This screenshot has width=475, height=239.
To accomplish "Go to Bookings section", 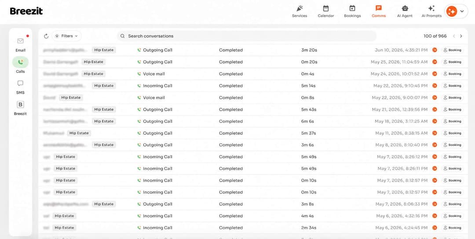I will tap(352, 11).
